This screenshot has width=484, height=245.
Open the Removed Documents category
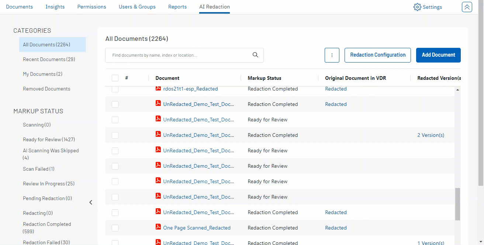click(x=46, y=89)
